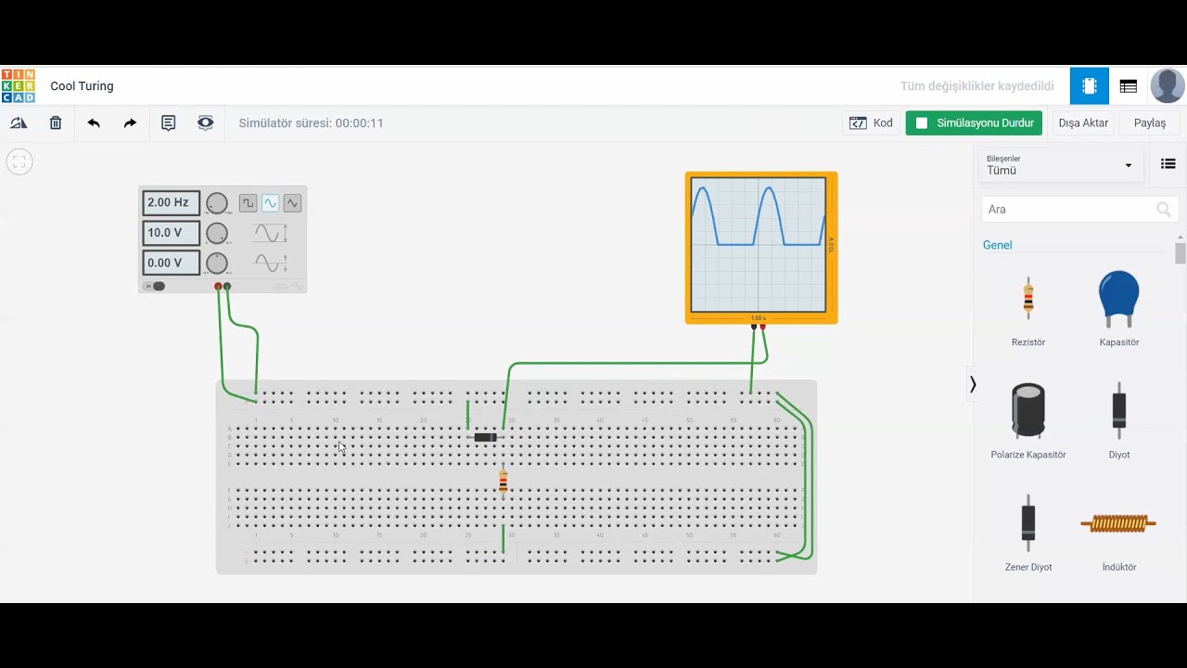This screenshot has width=1187, height=668.
Task: Fit the circuit to view
Action: tap(19, 161)
